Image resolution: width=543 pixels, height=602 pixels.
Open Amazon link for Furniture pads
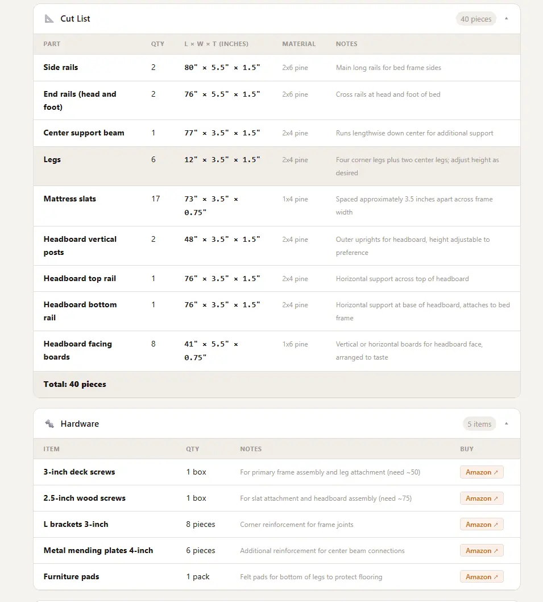pyautogui.click(x=482, y=576)
